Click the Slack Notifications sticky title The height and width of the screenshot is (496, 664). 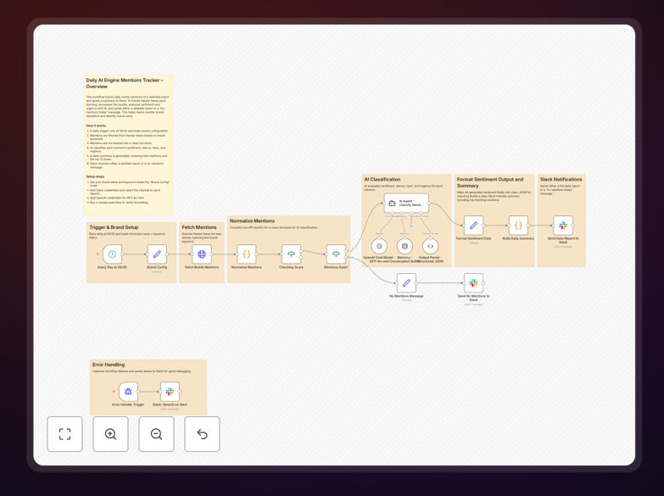561,180
